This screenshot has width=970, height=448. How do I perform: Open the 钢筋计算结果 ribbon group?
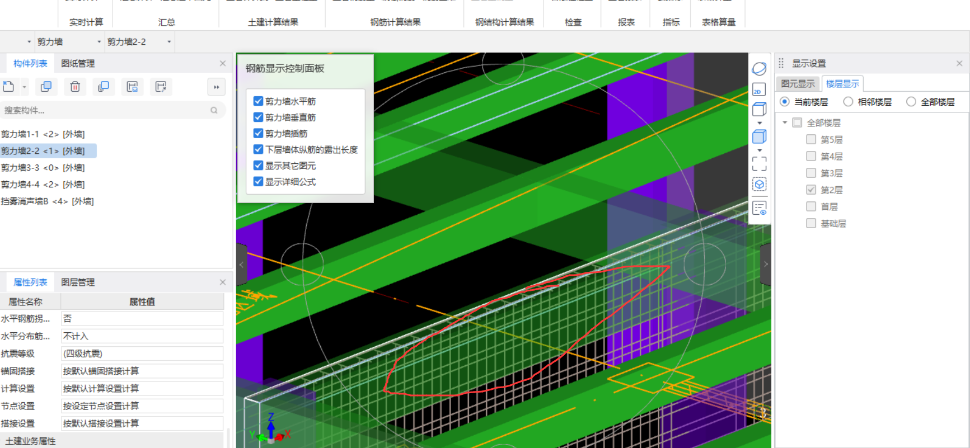(x=395, y=22)
